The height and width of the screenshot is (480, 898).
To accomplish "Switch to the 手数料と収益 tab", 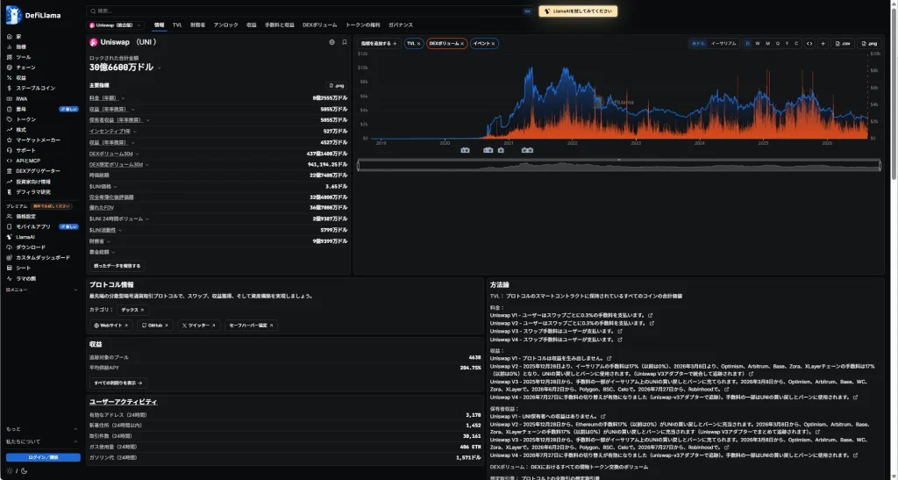I will [x=280, y=25].
